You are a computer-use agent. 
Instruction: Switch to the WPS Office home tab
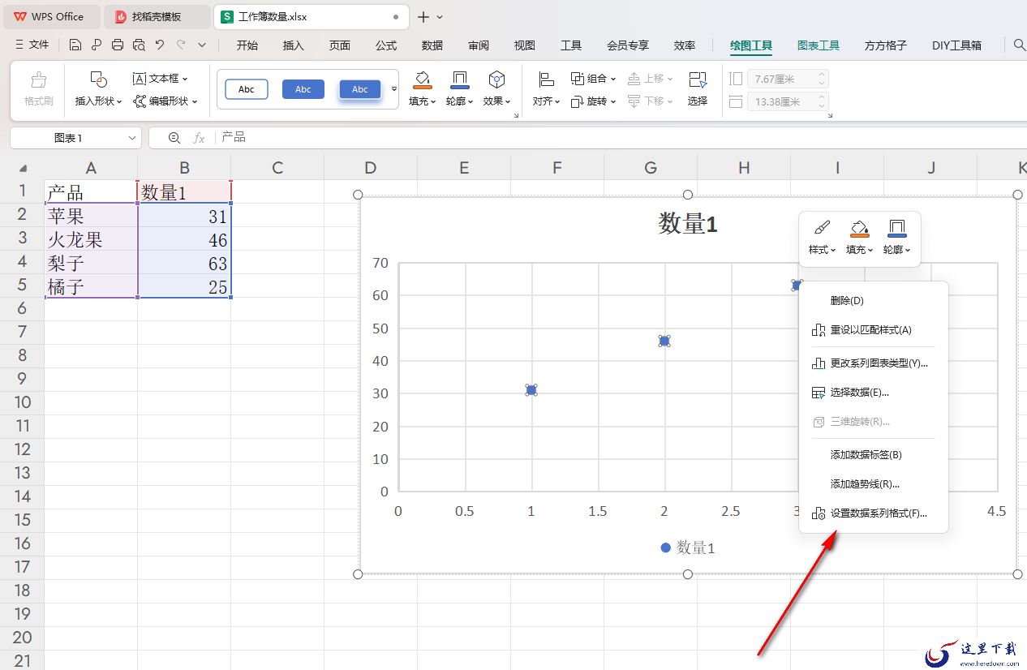pos(50,16)
